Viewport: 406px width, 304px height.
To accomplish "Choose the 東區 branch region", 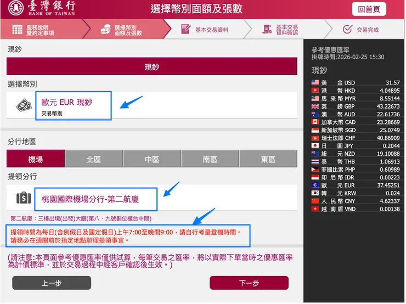I will (x=268, y=159).
